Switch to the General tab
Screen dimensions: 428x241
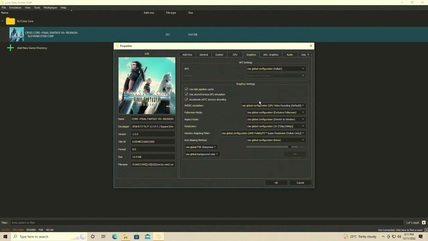[204, 55]
